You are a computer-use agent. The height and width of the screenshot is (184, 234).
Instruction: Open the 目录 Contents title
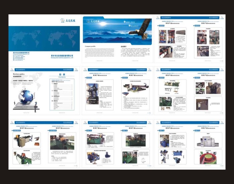tap(63, 76)
